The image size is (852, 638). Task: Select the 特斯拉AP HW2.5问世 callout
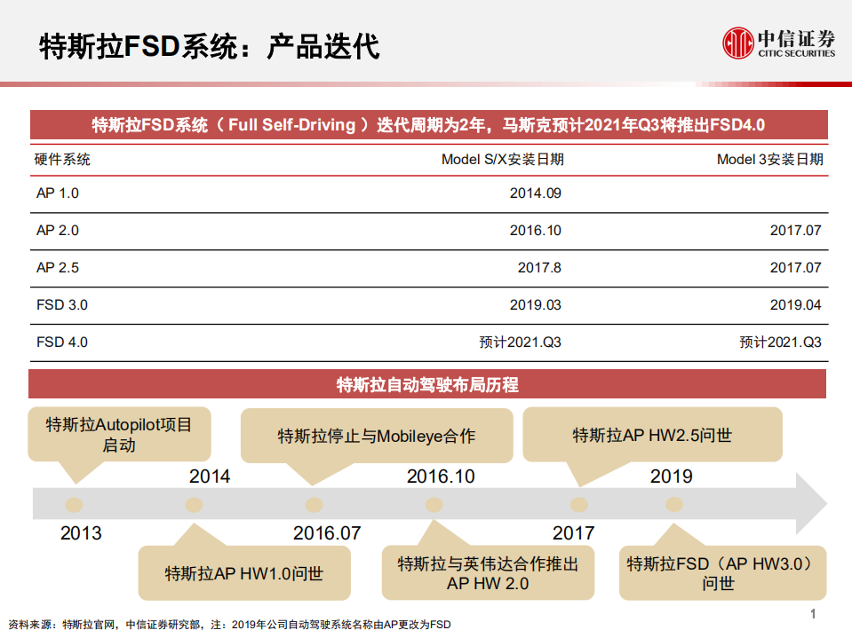coord(651,434)
